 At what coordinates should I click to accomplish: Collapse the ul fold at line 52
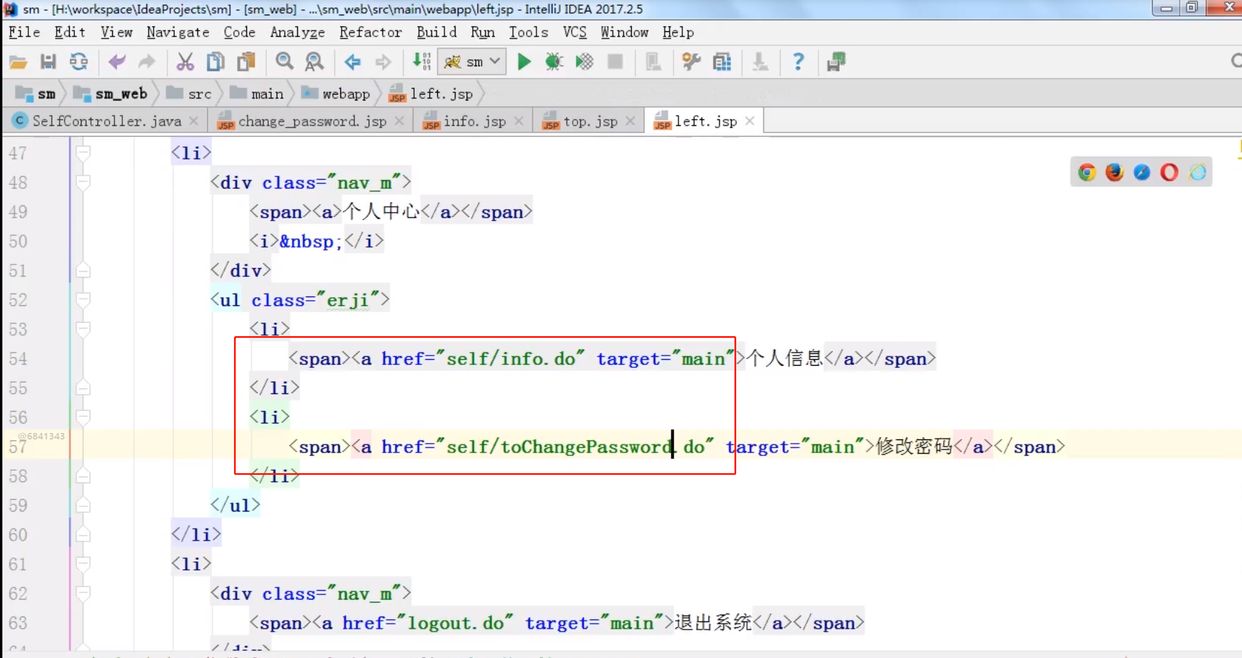[83, 300]
